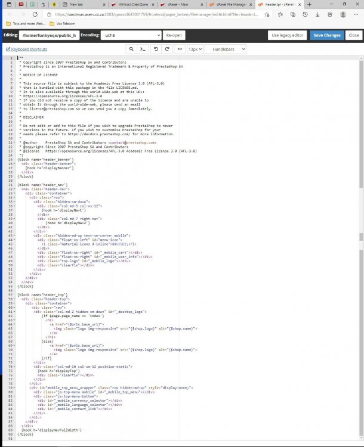Open the Toys and more Web bookmark folder
This screenshot has height=447, width=364.
tap(26, 24)
